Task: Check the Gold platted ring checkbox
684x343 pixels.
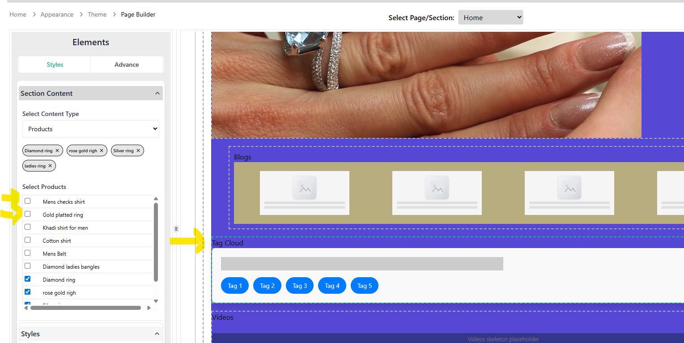Action: click(x=28, y=214)
